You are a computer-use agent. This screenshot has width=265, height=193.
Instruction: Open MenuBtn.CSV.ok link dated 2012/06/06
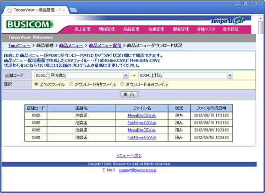pos(142,130)
